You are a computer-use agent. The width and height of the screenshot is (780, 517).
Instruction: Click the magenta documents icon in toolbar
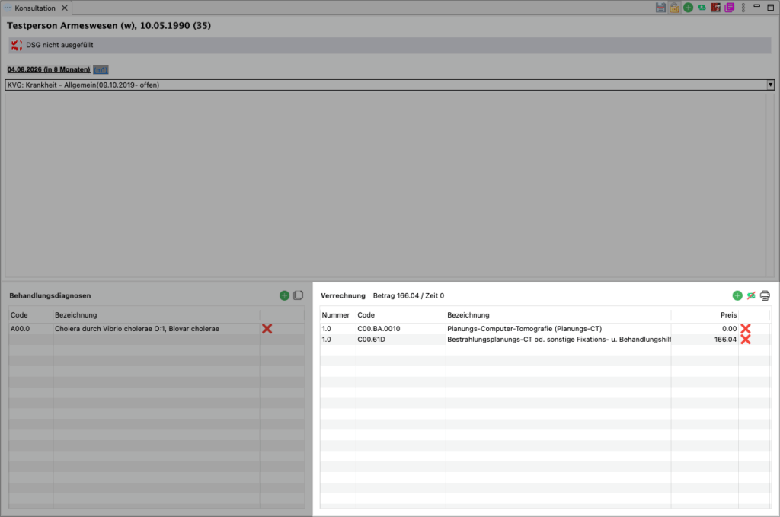click(729, 8)
